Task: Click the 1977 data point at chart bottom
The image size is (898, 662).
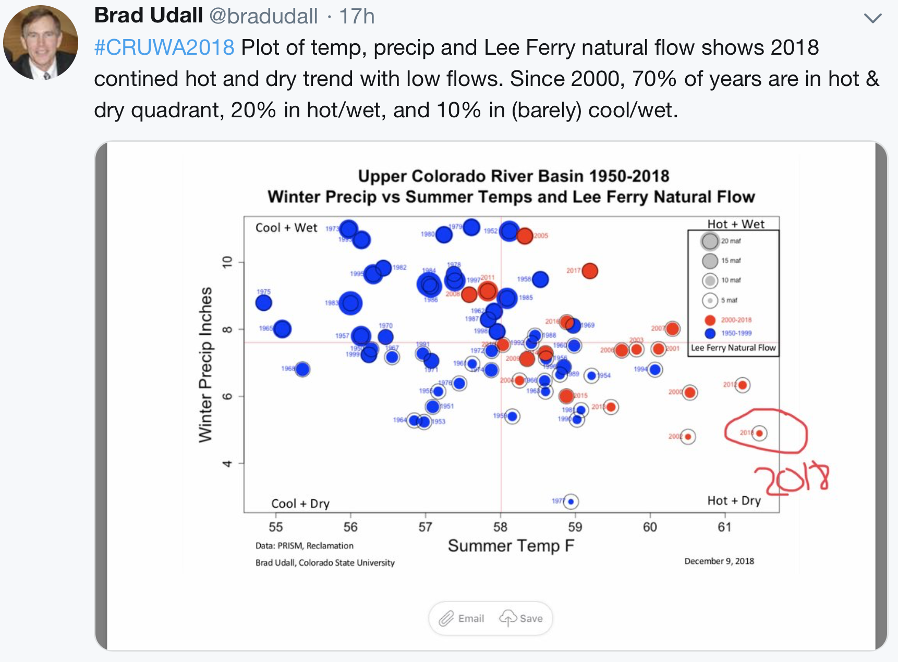Action: click(571, 501)
